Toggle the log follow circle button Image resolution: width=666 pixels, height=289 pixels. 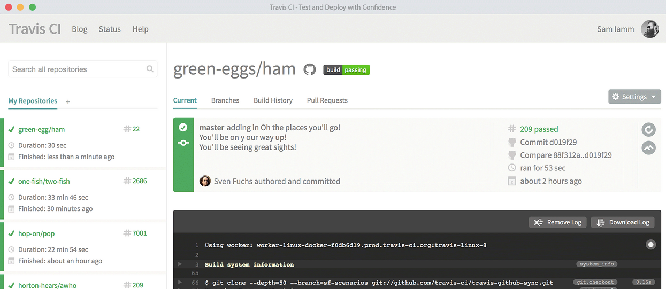point(650,245)
